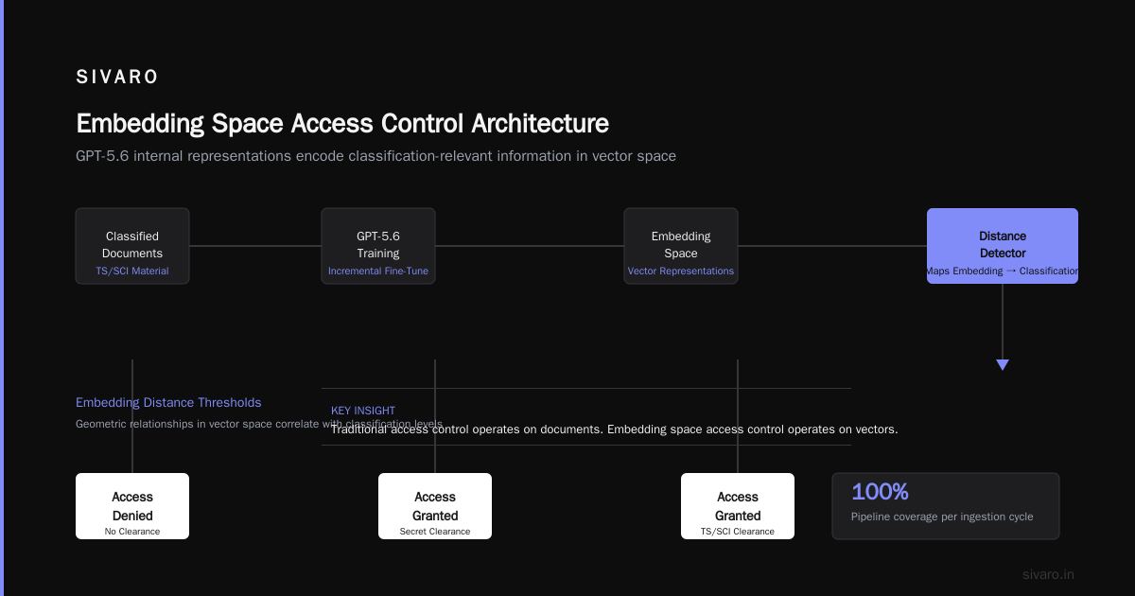Click the SIVARO logo text

click(x=117, y=78)
